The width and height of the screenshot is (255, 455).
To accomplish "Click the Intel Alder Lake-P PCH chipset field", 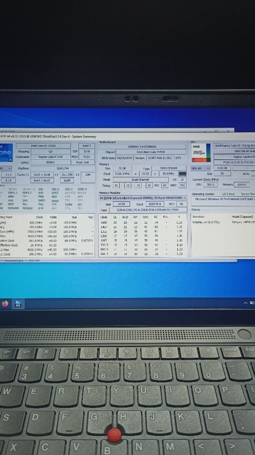I will coord(150,152).
